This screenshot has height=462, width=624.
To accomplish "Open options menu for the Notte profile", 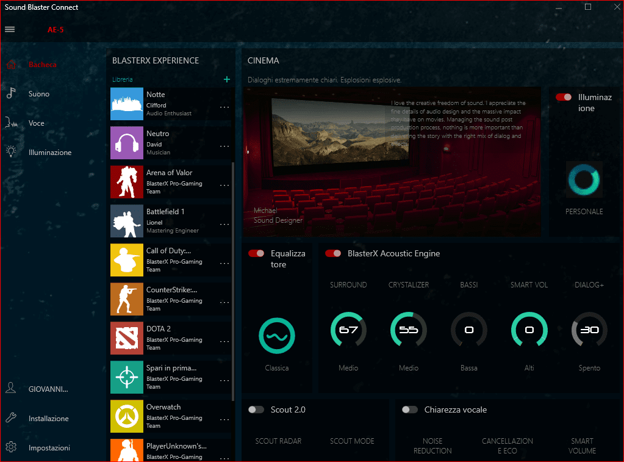I will (x=224, y=107).
